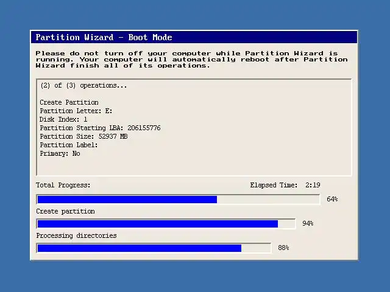Click the Create partition progress bar

click(x=166, y=224)
